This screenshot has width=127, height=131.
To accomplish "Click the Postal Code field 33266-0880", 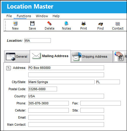I will [43, 89].
